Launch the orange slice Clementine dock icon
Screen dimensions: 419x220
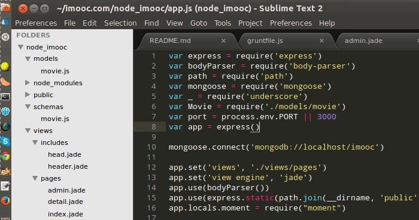(5, 82)
